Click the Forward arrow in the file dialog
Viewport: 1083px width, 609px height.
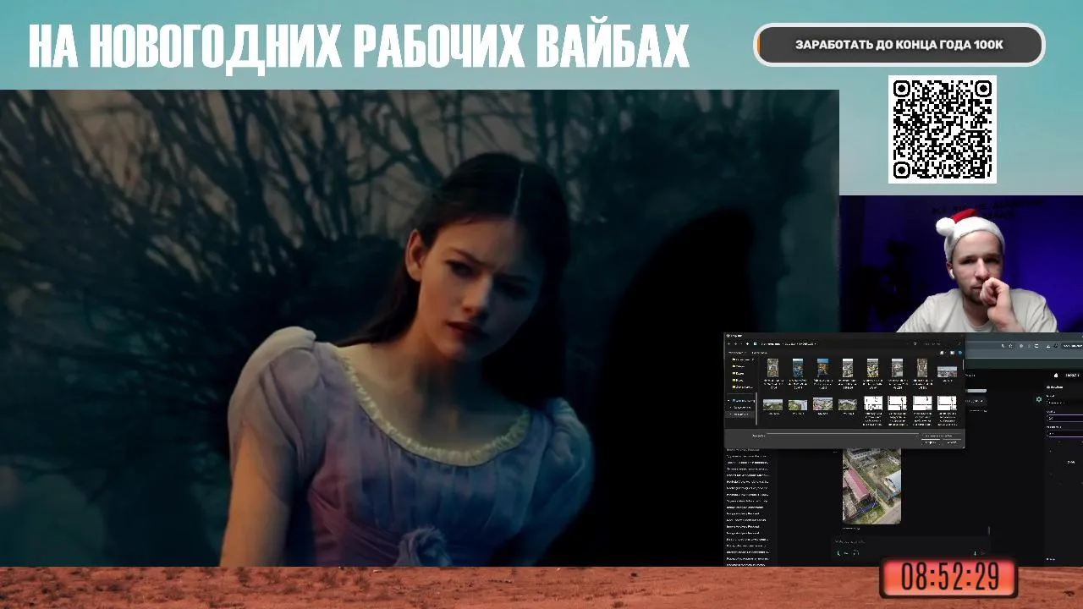735,343
